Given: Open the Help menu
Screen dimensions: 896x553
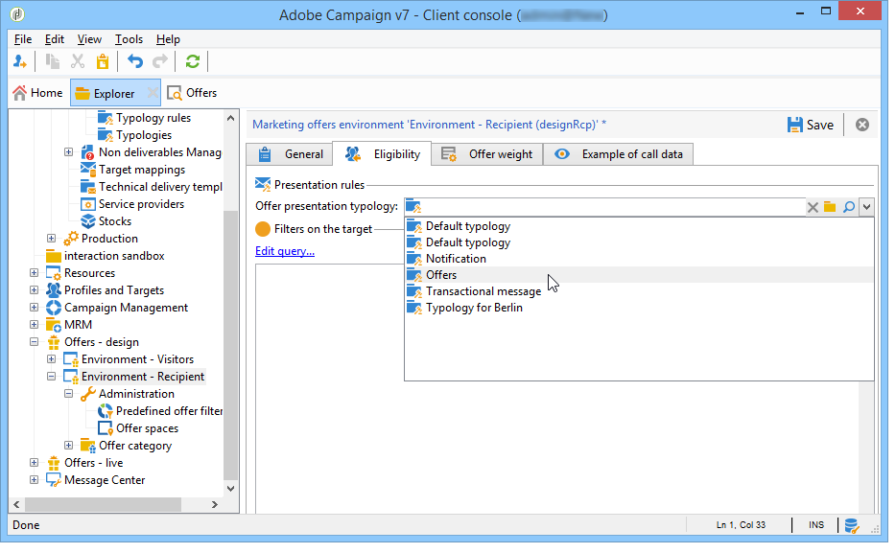Looking at the screenshot, I should point(168,39).
